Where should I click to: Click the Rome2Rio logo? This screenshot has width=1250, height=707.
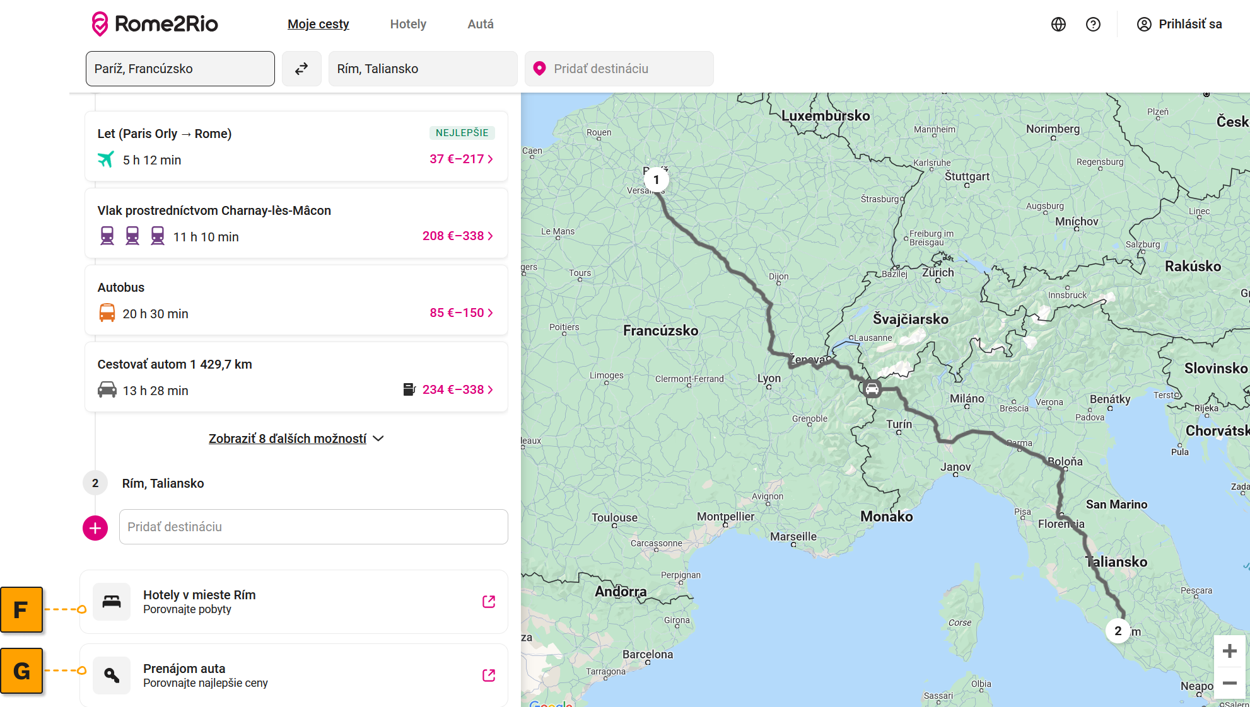(155, 24)
